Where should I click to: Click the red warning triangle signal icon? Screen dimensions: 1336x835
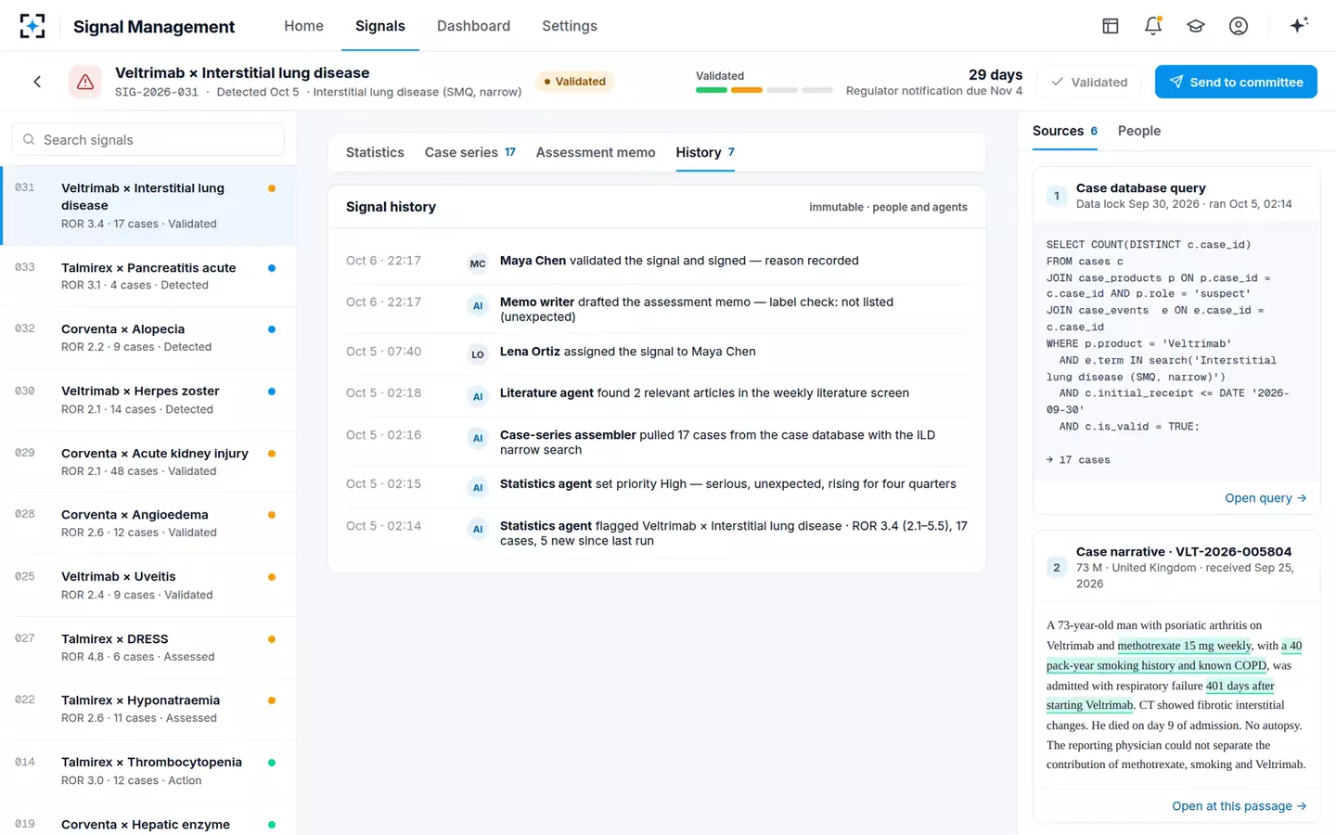tap(85, 82)
